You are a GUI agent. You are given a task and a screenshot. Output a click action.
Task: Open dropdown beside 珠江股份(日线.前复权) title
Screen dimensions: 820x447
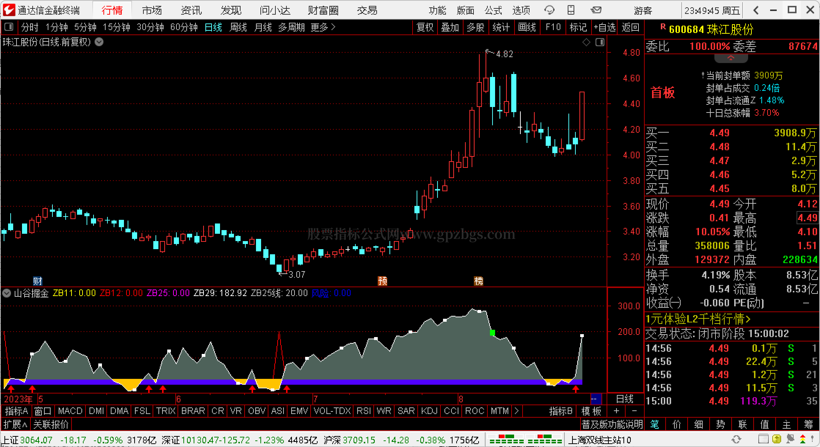click(x=99, y=42)
